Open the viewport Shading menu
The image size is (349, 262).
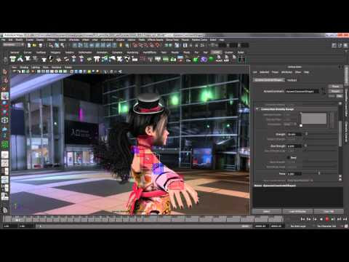pyautogui.click(x=24, y=67)
